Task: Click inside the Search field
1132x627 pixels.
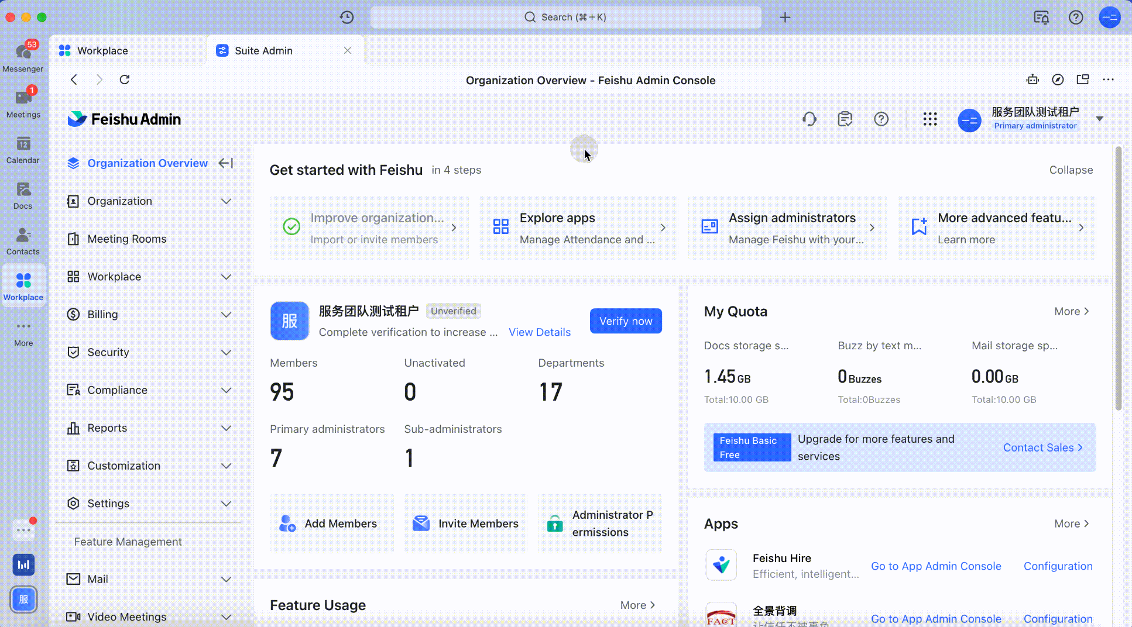Action: [565, 17]
